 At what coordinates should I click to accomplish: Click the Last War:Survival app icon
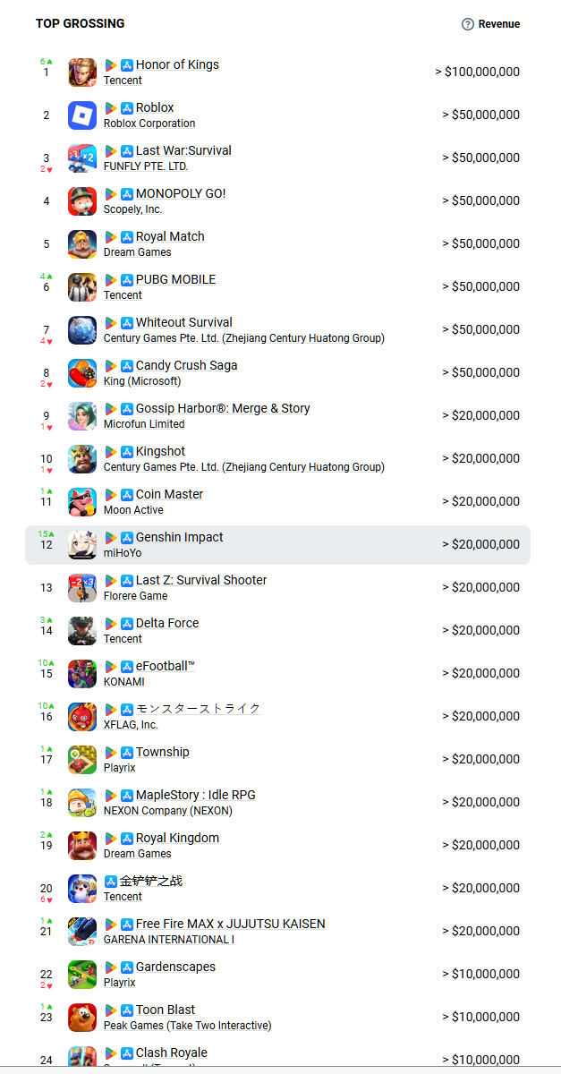pyautogui.click(x=82, y=158)
